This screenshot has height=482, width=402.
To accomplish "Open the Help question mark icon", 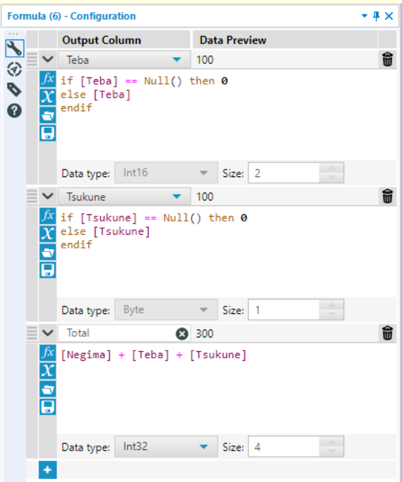I will 14,110.
